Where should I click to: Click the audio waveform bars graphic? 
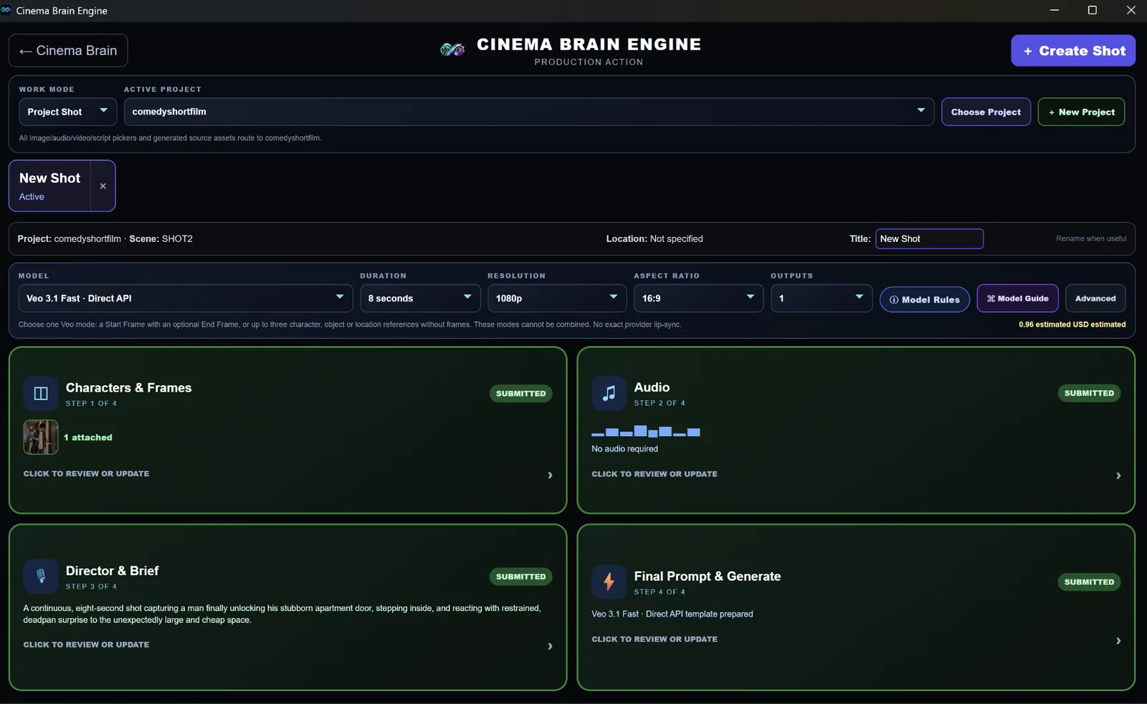coord(646,431)
